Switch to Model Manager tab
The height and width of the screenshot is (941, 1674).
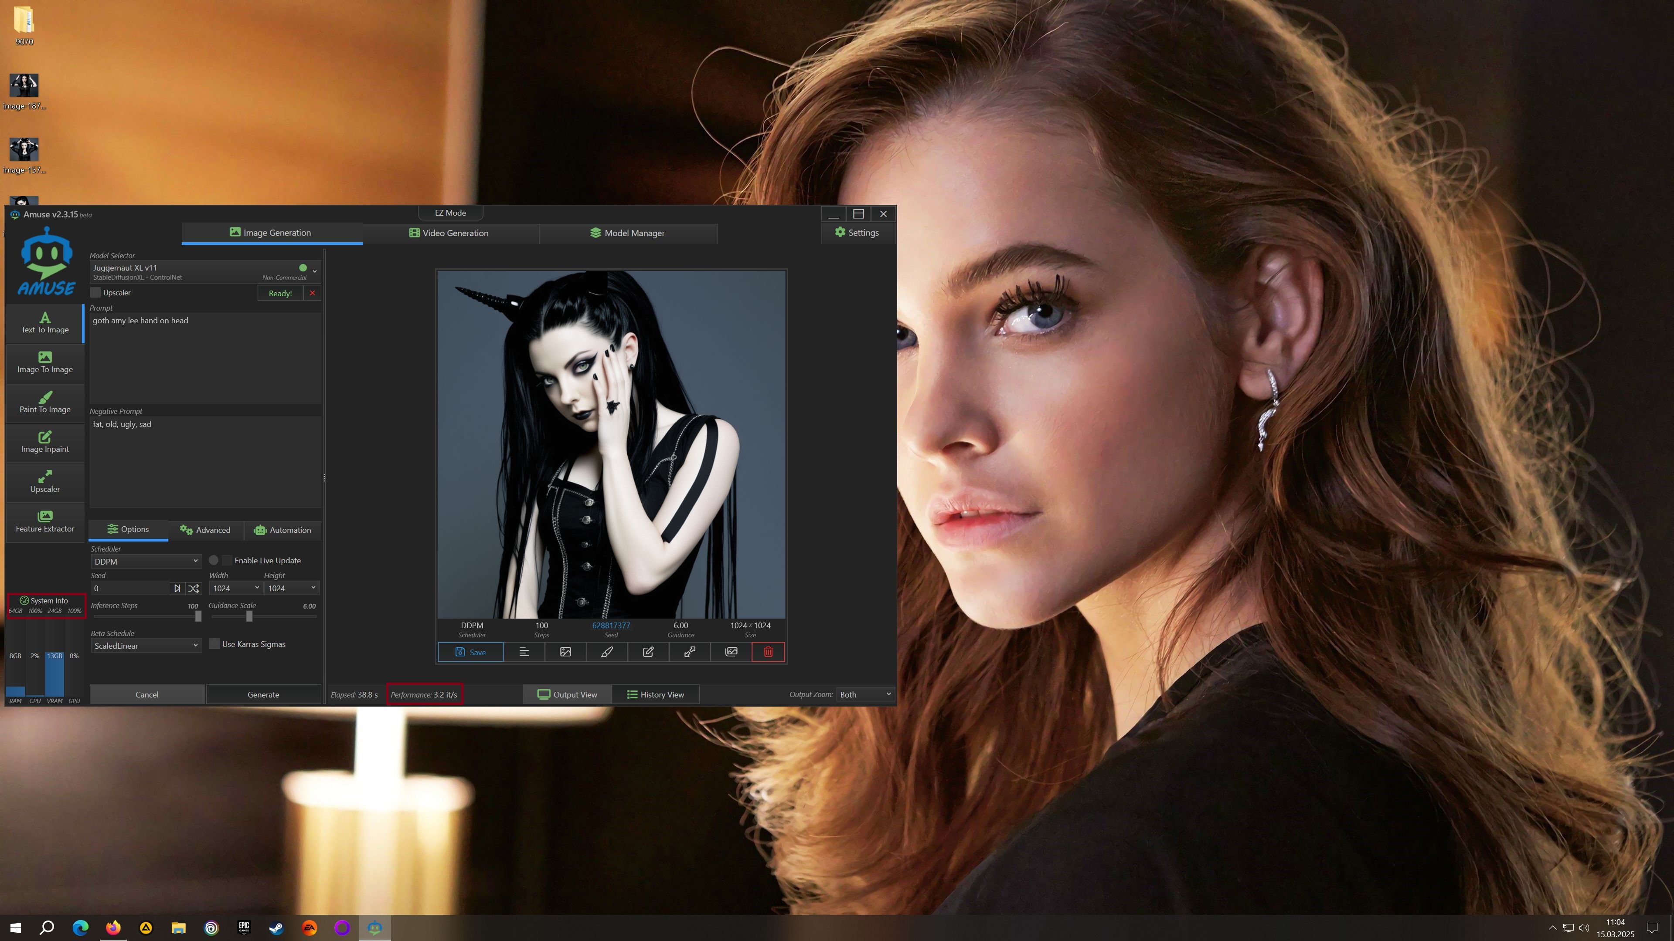[628, 233]
